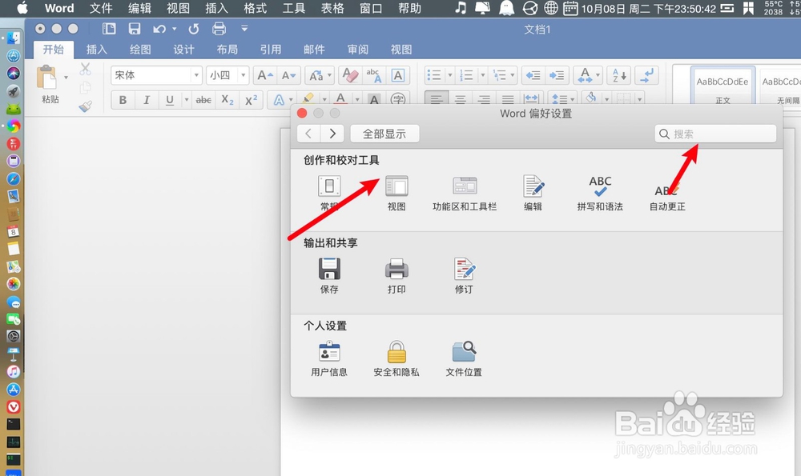
Task: Toggle subscript X₂ formatting
Action: (227, 100)
